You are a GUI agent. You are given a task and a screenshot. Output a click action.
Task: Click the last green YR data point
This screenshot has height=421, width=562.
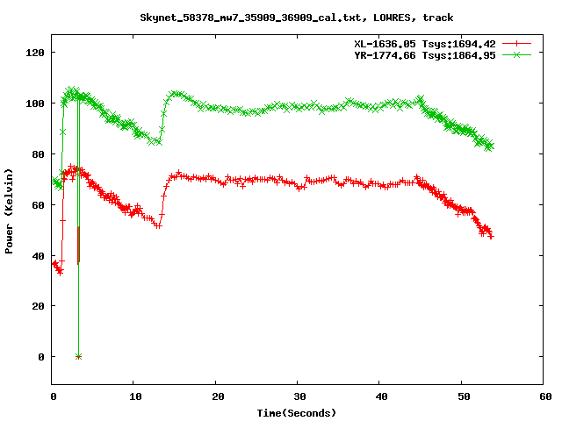click(x=491, y=146)
